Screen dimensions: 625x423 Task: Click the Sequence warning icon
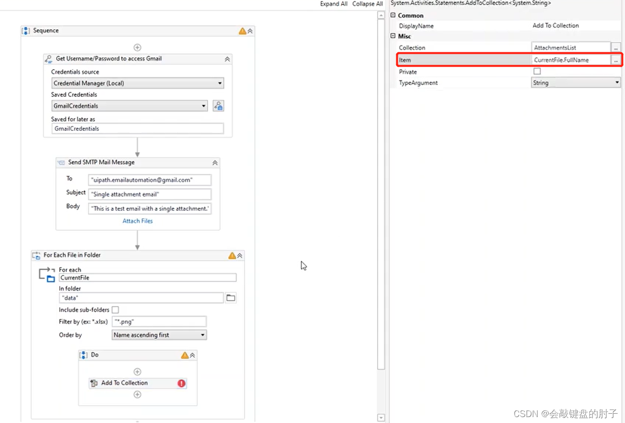click(x=243, y=31)
